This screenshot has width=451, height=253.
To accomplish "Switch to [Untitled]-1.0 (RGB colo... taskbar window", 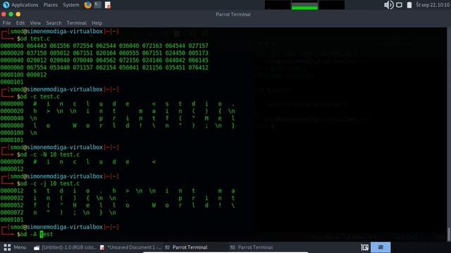I will click(66, 247).
